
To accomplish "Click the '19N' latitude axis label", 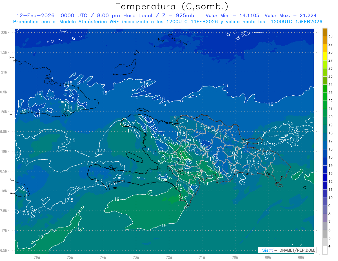I will [5, 151].
